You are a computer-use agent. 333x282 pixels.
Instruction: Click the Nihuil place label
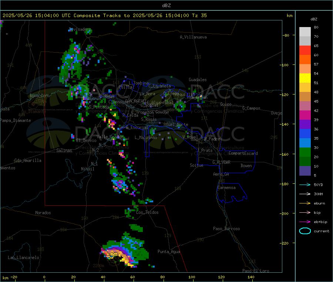coord(87,169)
